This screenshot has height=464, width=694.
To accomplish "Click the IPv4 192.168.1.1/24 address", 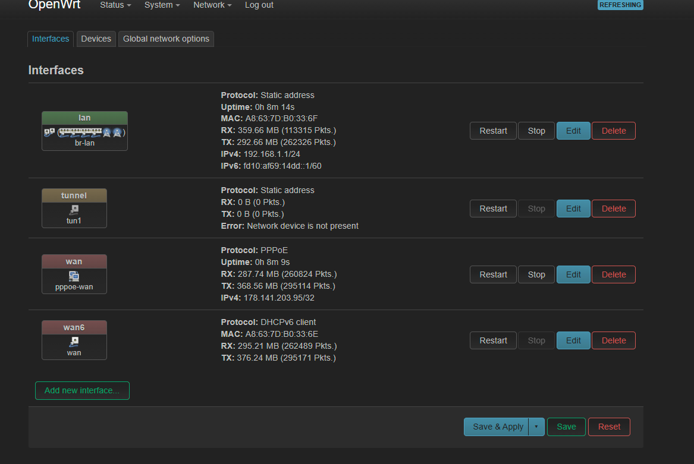I will click(x=272, y=154).
